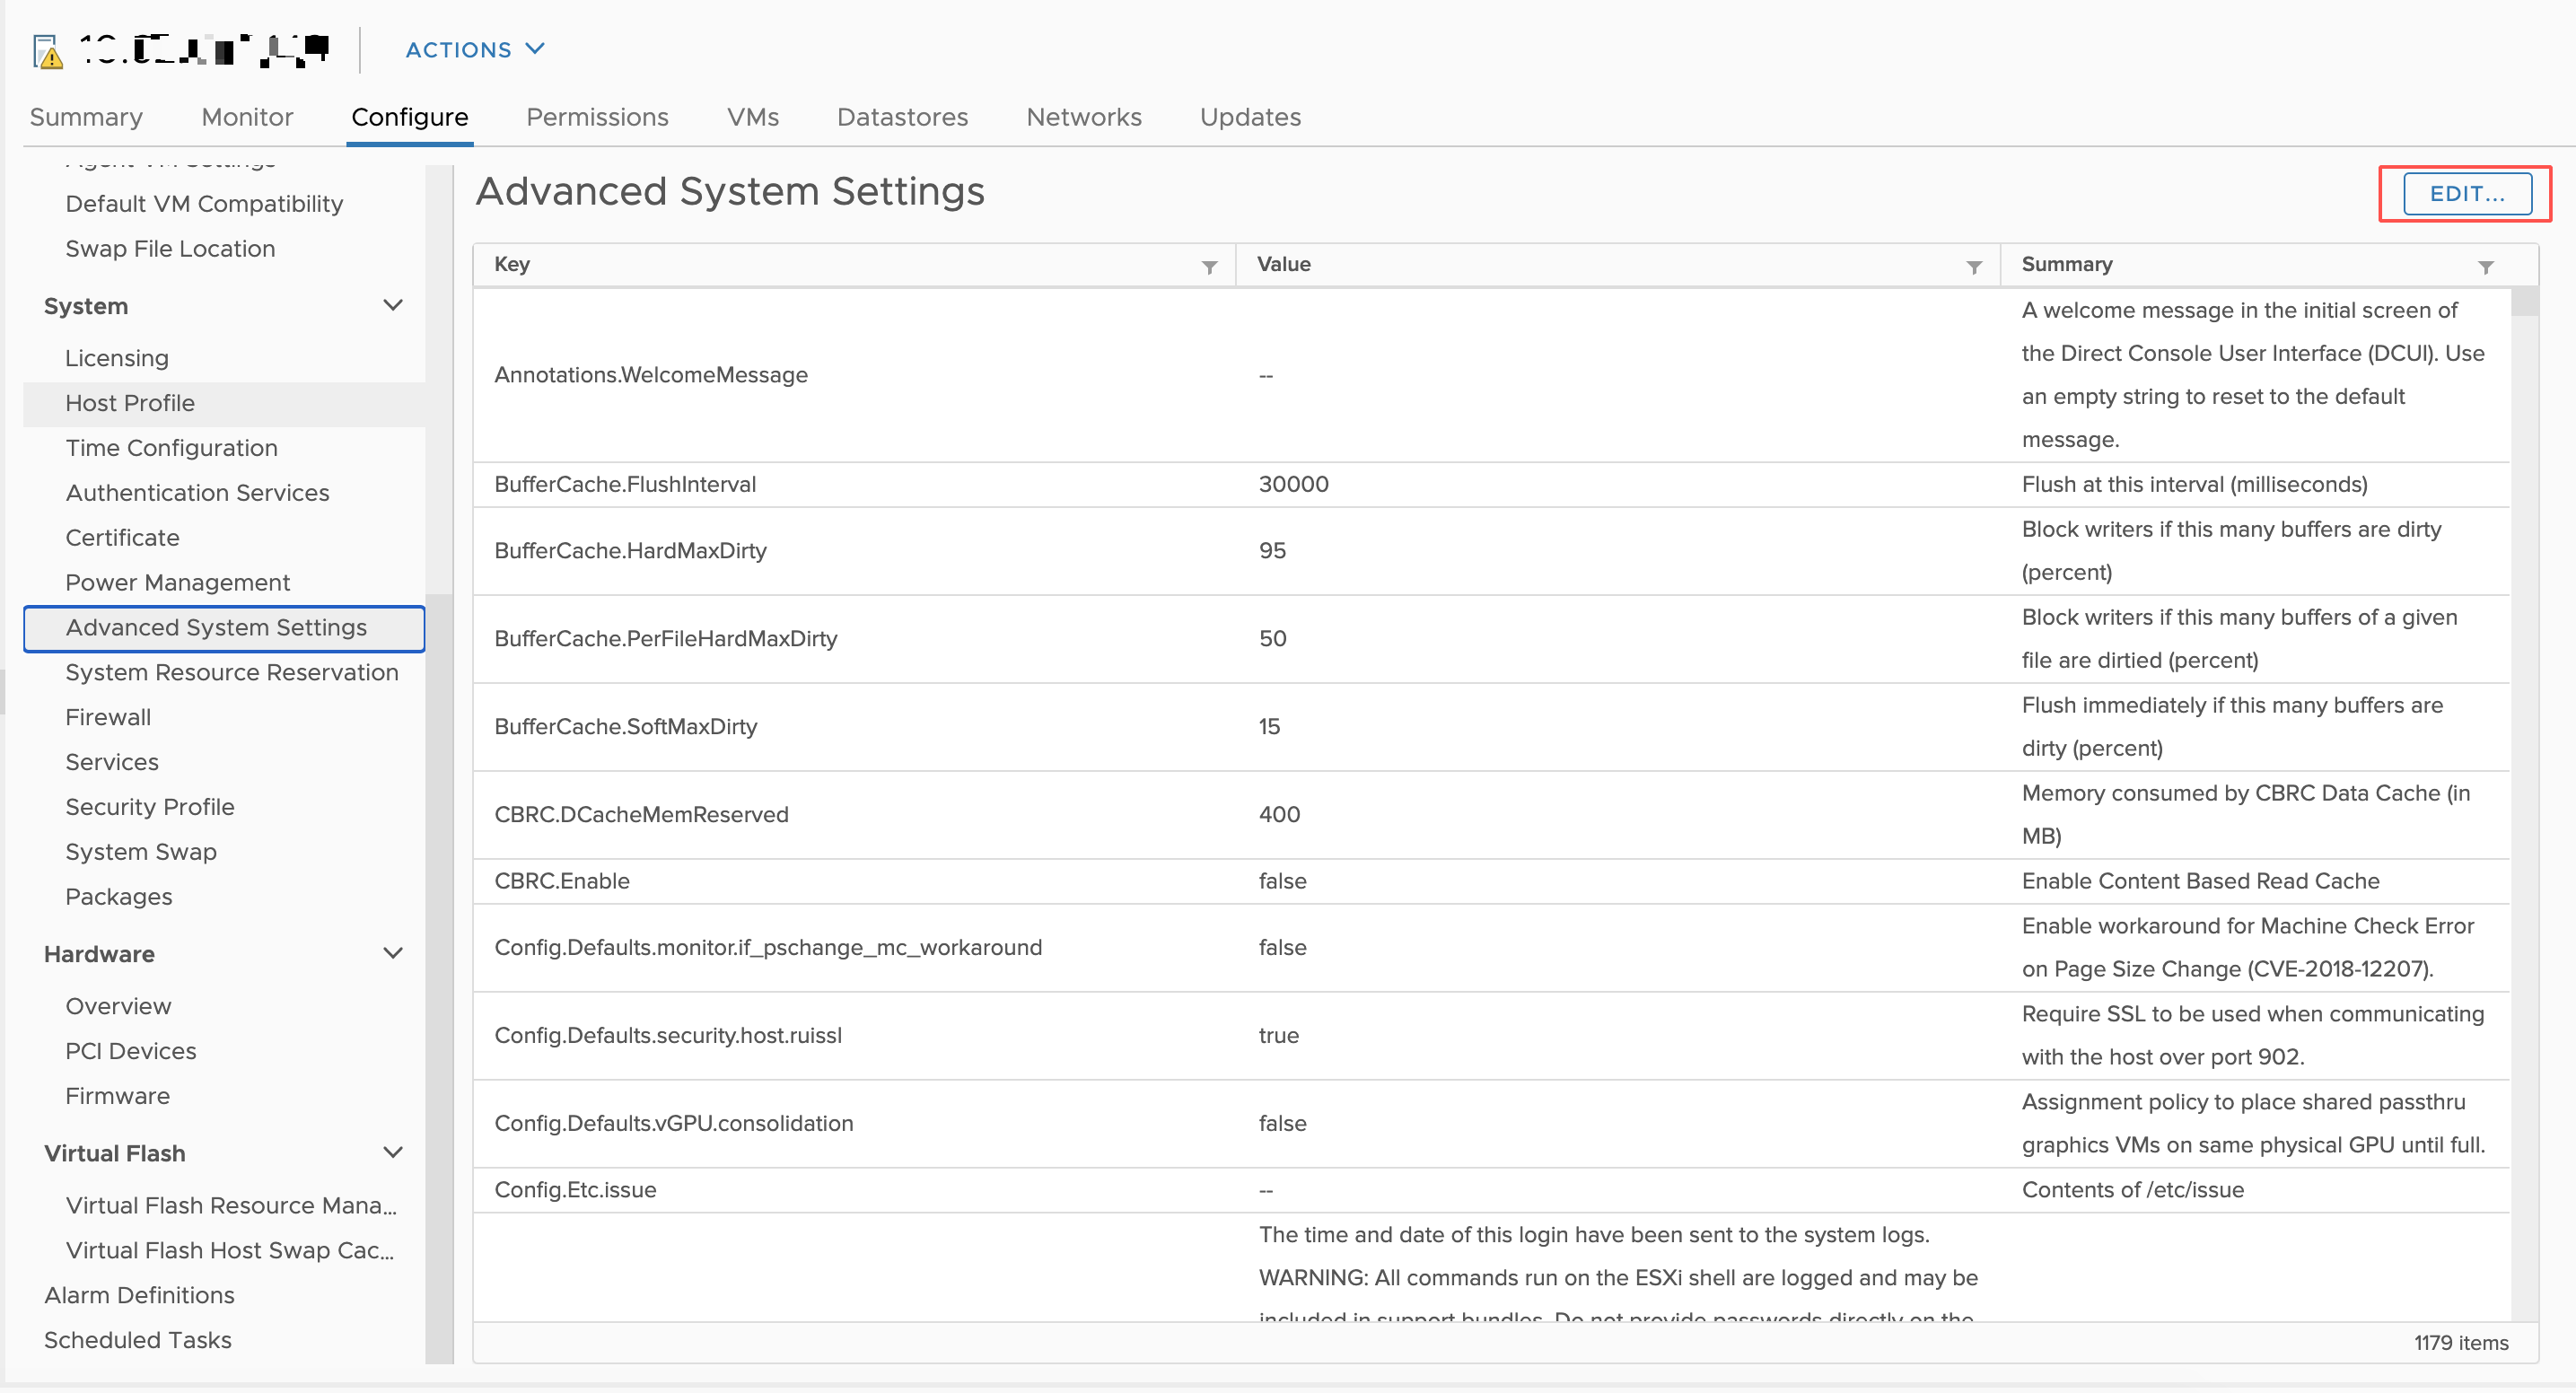This screenshot has width=2576, height=1393.
Task: Click the Value column filter icon
Action: coord(1973,267)
